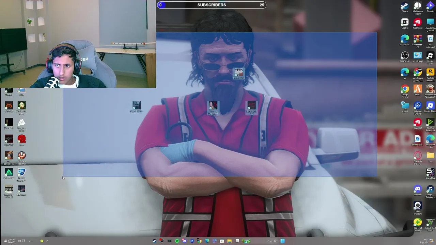The height and width of the screenshot is (245, 436).
Task: Click the webcam overlay thumbnail
Action: pos(78,44)
